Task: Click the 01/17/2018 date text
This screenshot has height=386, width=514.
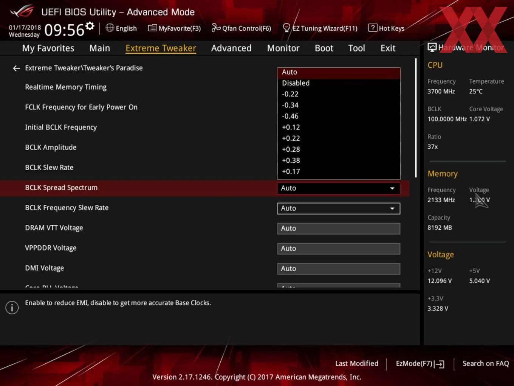Action: coord(25,28)
